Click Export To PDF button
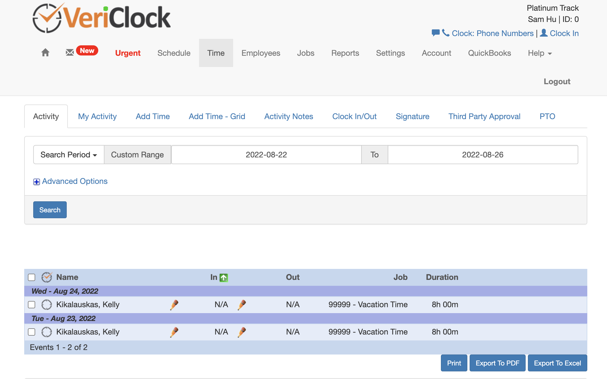This screenshot has width=607, height=379. (497, 363)
